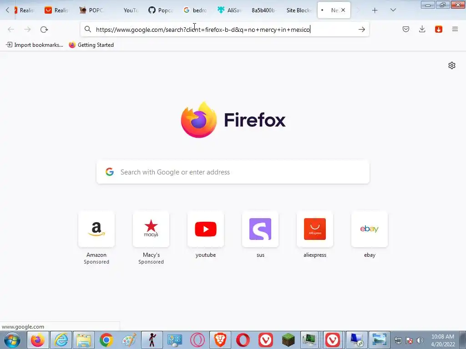Personalize new tab with the gear icon
466x349 pixels.
click(452, 65)
